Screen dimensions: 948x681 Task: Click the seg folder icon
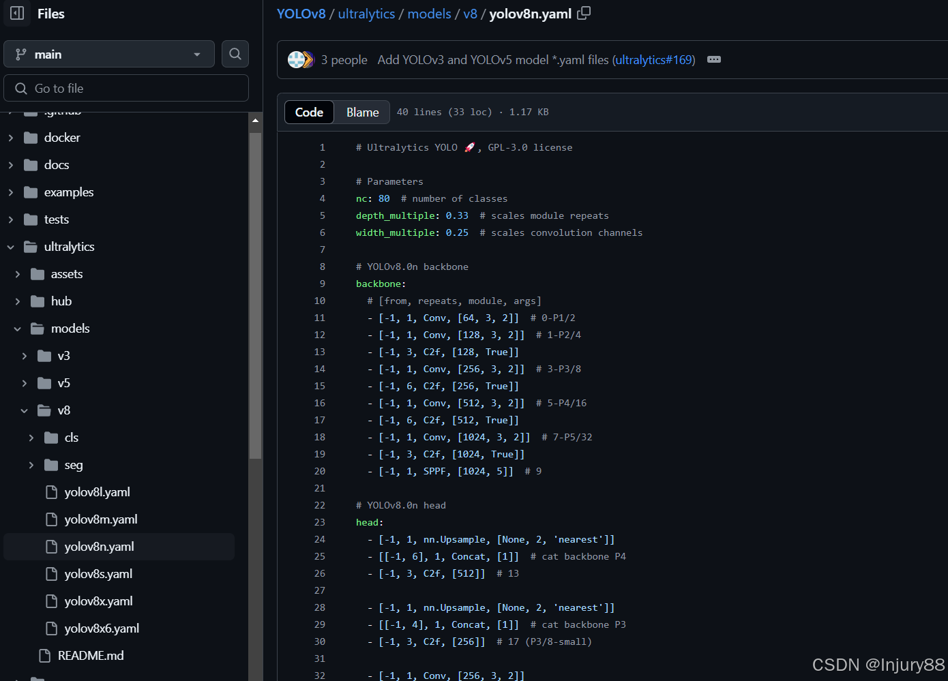[51, 465]
